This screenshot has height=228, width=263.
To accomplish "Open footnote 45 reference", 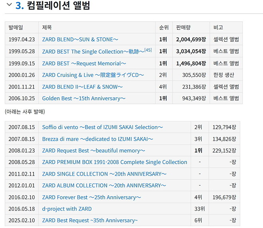I will click(148, 50).
